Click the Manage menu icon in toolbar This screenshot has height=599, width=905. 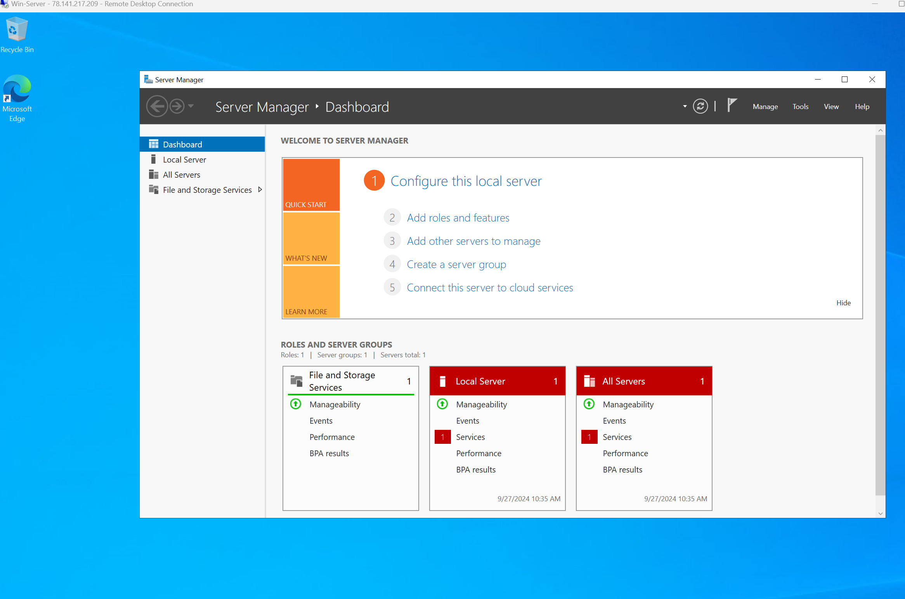pyautogui.click(x=765, y=106)
